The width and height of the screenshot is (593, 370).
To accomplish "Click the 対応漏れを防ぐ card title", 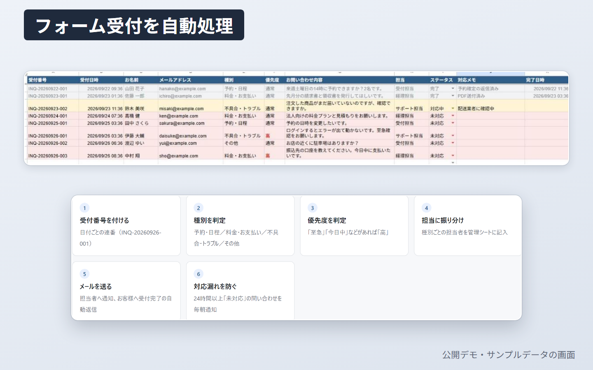I will tap(215, 287).
